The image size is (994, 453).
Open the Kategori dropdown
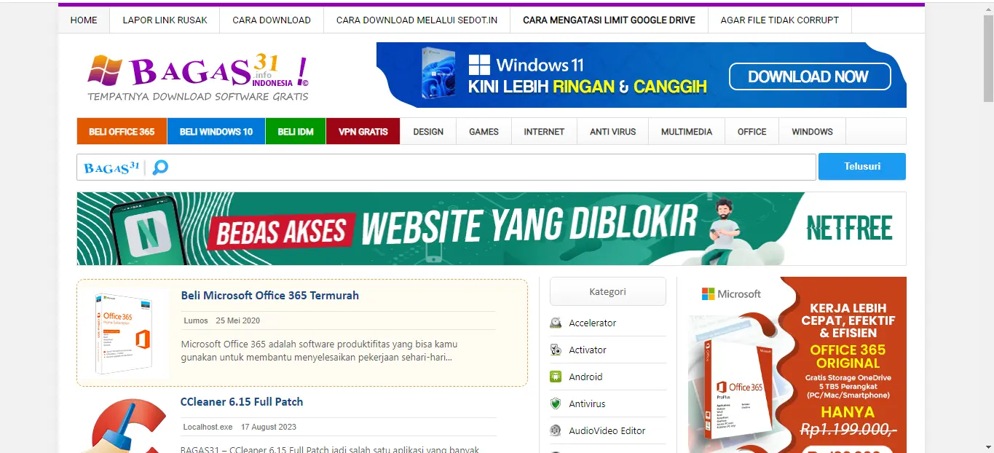tap(607, 291)
